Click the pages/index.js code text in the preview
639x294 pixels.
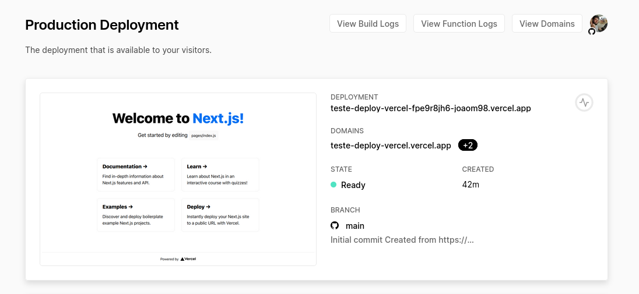pos(203,136)
